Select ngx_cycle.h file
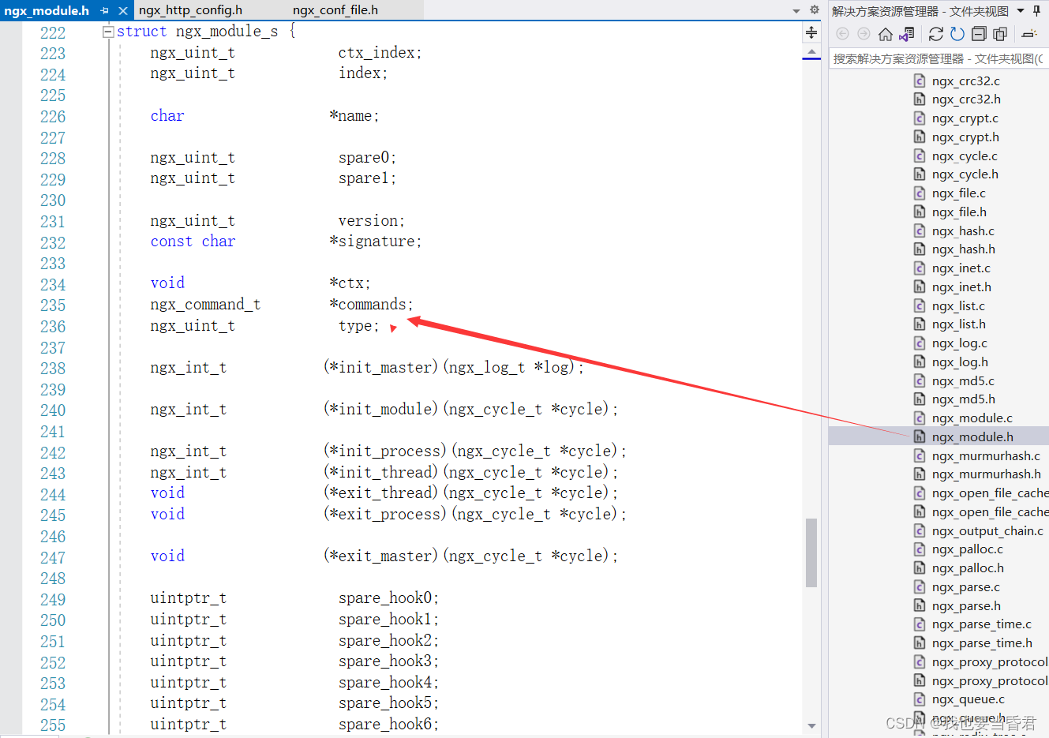This screenshot has height=738, width=1049. (x=965, y=174)
